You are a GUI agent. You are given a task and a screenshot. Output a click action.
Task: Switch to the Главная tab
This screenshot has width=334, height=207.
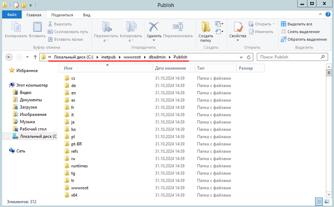point(34,15)
